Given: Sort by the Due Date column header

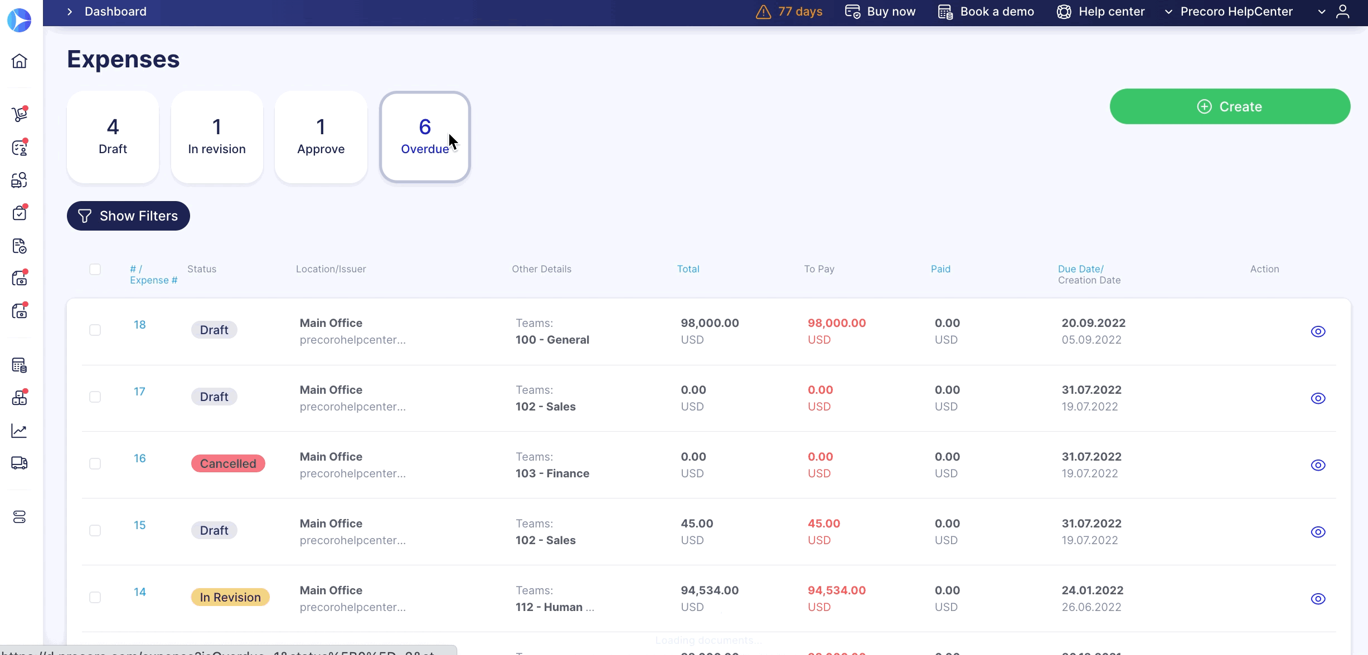Looking at the screenshot, I should tap(1080, 269).
